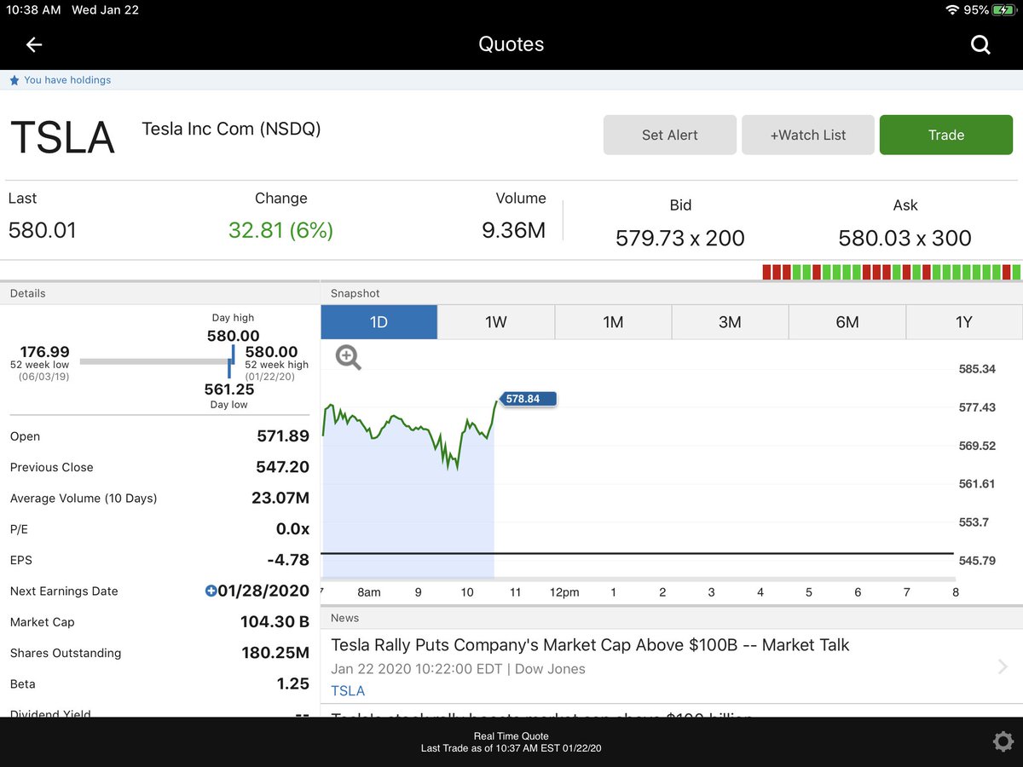
Task: Tap Market Cap value 104.30 B
Action: 275,622
